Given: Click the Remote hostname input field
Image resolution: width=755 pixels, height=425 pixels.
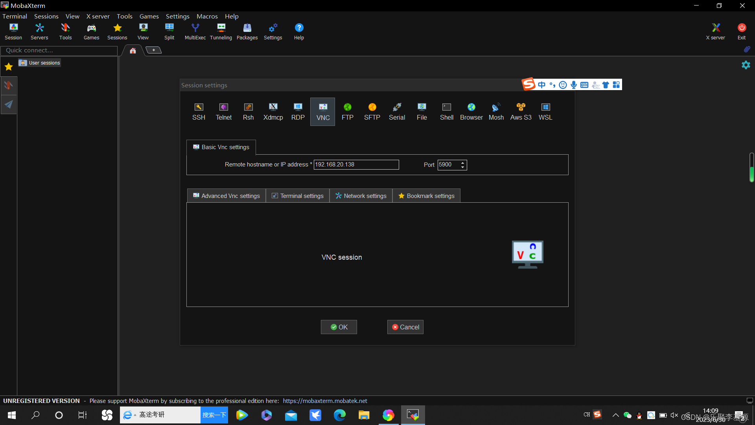Looking at the screenshot, I should (x=356, y=164).
